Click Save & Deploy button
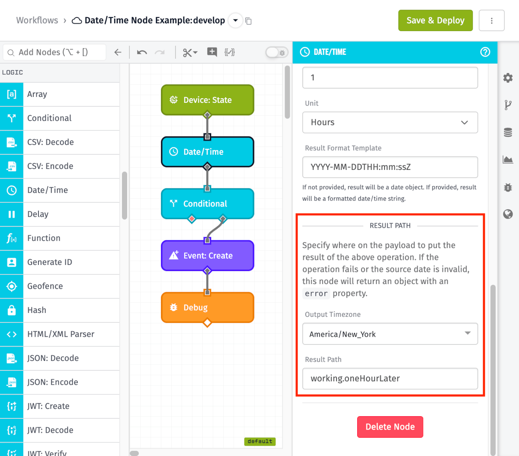Viewport: 519px width, 456px height. [436, 20]
